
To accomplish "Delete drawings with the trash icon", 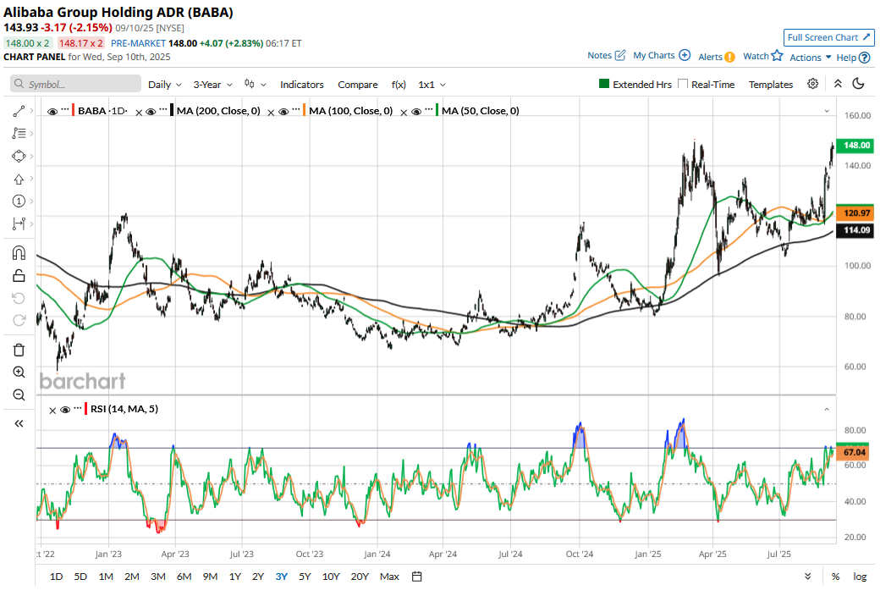I will coord(19,350).
